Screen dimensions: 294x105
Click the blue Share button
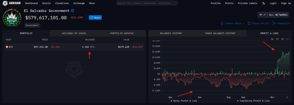95,17
